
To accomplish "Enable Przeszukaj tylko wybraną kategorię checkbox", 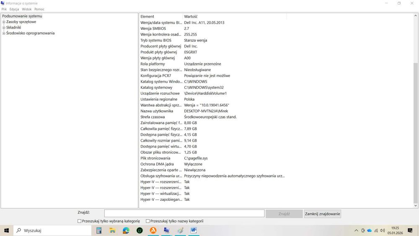I will tap(79, 221).
